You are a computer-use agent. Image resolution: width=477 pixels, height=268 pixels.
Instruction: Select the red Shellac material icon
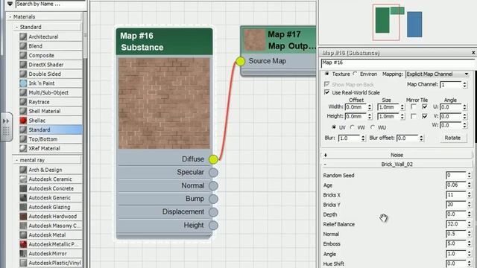pyautogui.click(x=23, y=121)
